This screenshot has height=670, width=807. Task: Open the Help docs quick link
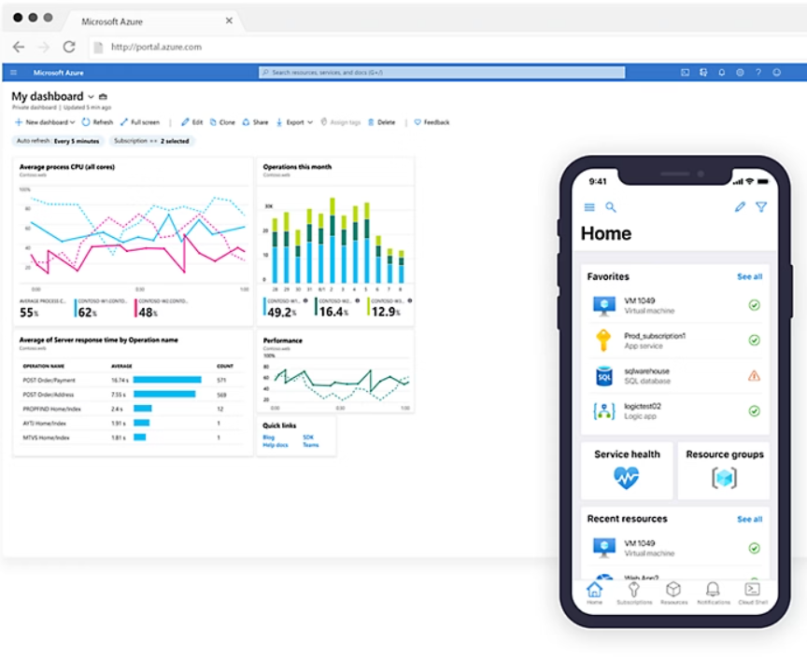pyautogui.click(x=276, y=445)
